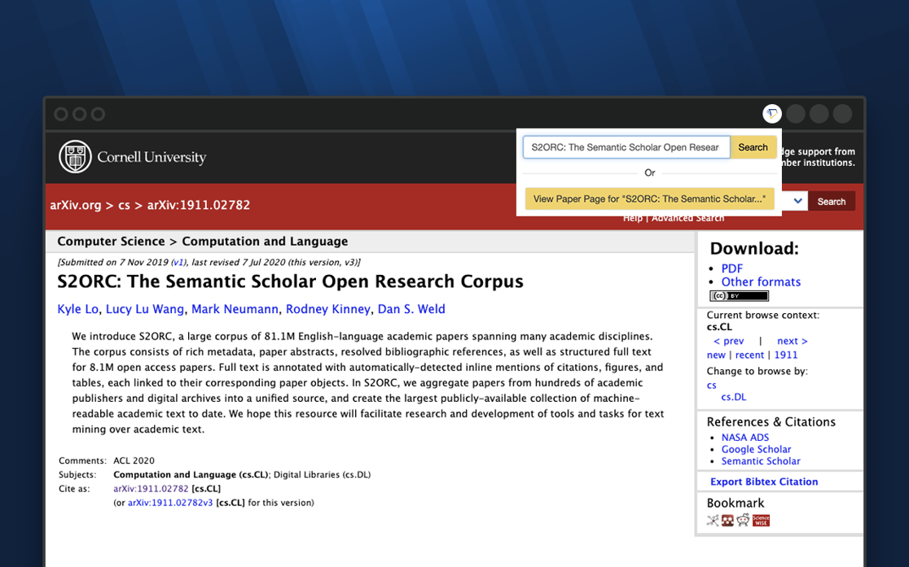Click the ScienceWISE bookmark icon
The width and height of the screenshot is (909, 567).
(x=761, y=521)
